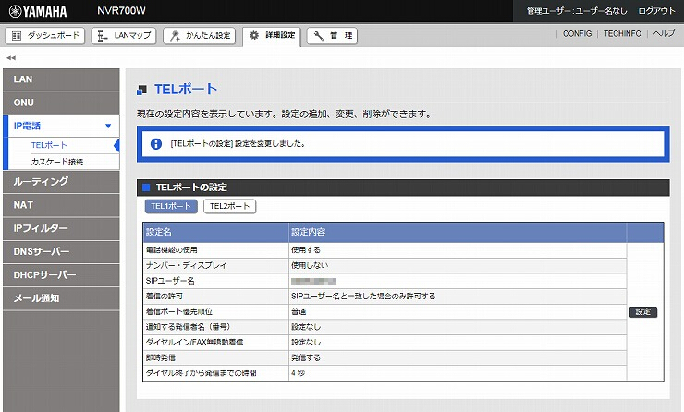Click the ダイヤル終了から発信までの時間 row label
684x412 pixels.
pos(201,373)
